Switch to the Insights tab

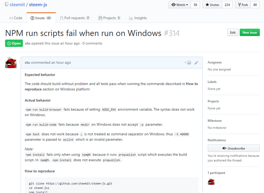(x=138, y=18)
